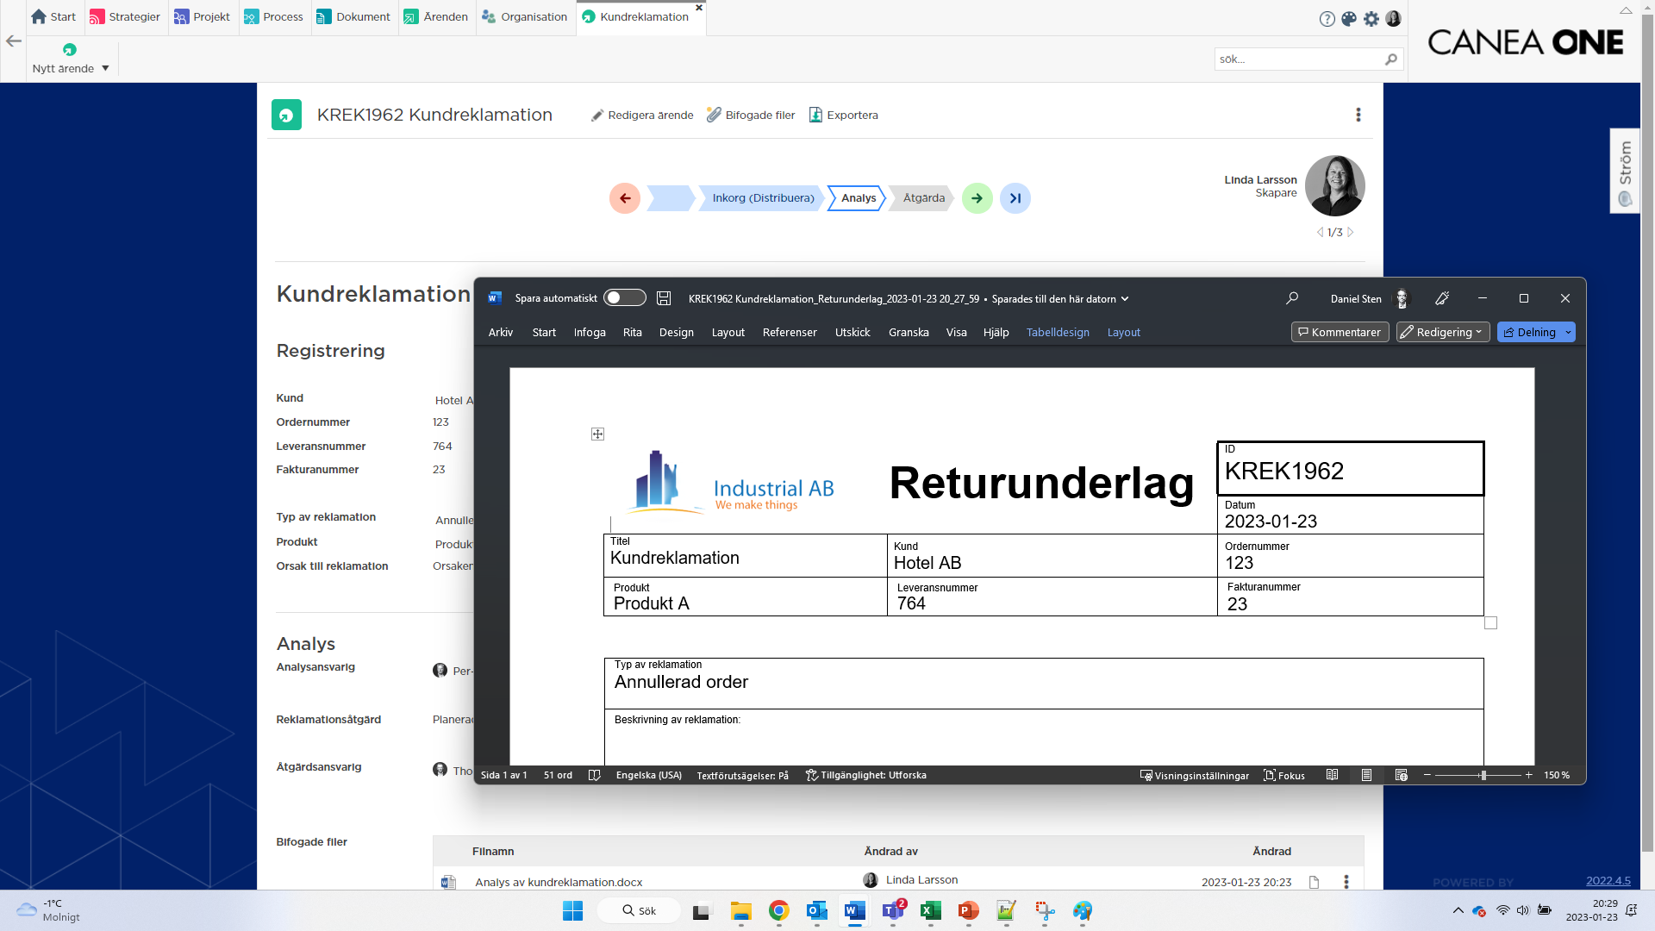1655x931 pixels.
Task: Open the color theme palette icon
Action: point(1349,18)
